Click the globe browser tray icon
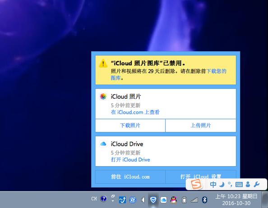 click(x=133, y=200)
